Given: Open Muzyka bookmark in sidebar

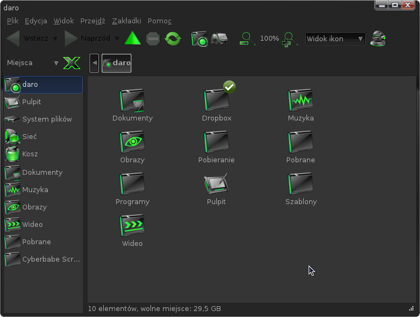Looking at the screenshot, I should pos(43,189).
